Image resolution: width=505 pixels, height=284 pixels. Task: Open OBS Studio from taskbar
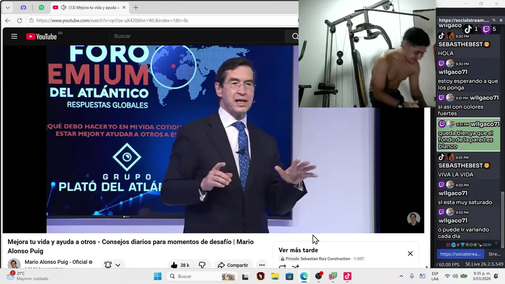pos(318,277)
